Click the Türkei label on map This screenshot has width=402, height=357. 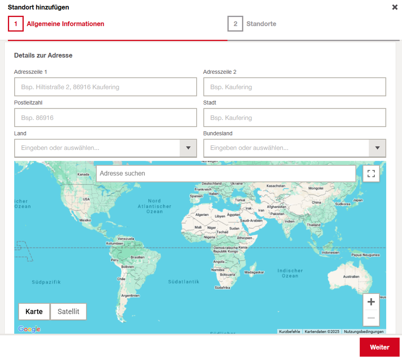click(x=240, y=200)
